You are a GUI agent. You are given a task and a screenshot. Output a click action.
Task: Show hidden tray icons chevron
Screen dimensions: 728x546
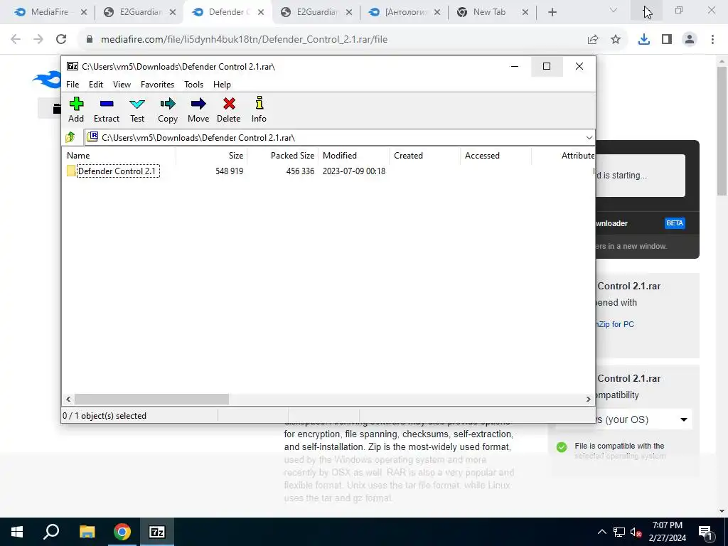(601, 532)
